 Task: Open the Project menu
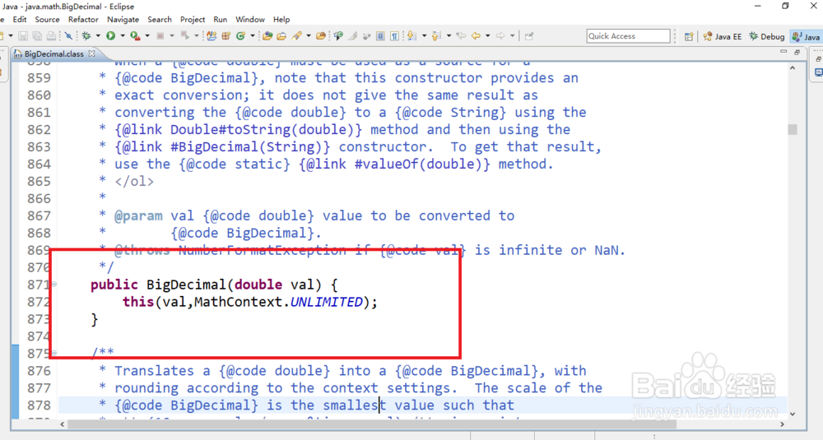tap(193, 20)
